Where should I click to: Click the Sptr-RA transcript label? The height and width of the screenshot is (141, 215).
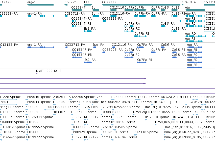(x=98, y=14)
